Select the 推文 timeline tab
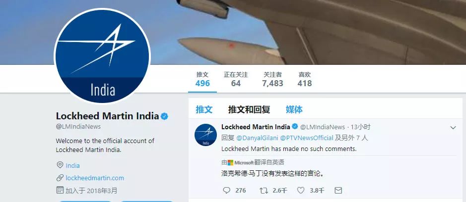466x202 pixels. tap(204, 109)
